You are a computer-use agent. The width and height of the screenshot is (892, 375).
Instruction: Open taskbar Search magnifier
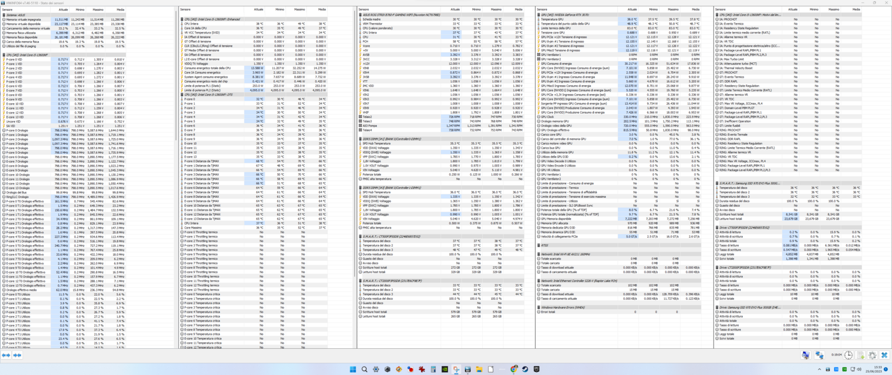click(365, 369)
